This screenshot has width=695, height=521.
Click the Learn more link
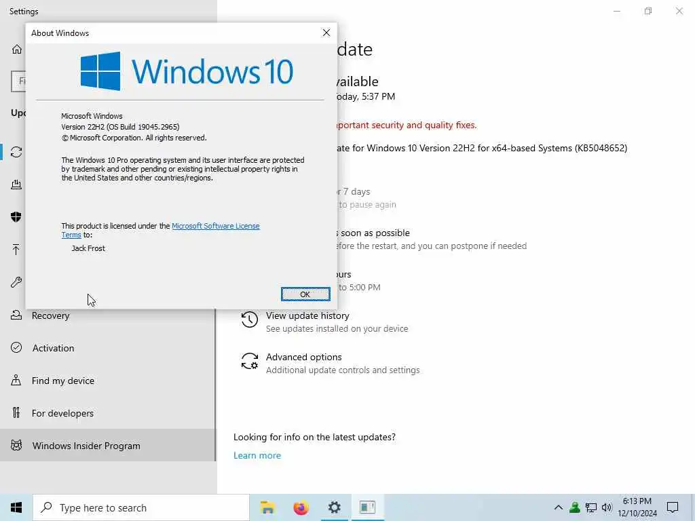pos(257,455)
